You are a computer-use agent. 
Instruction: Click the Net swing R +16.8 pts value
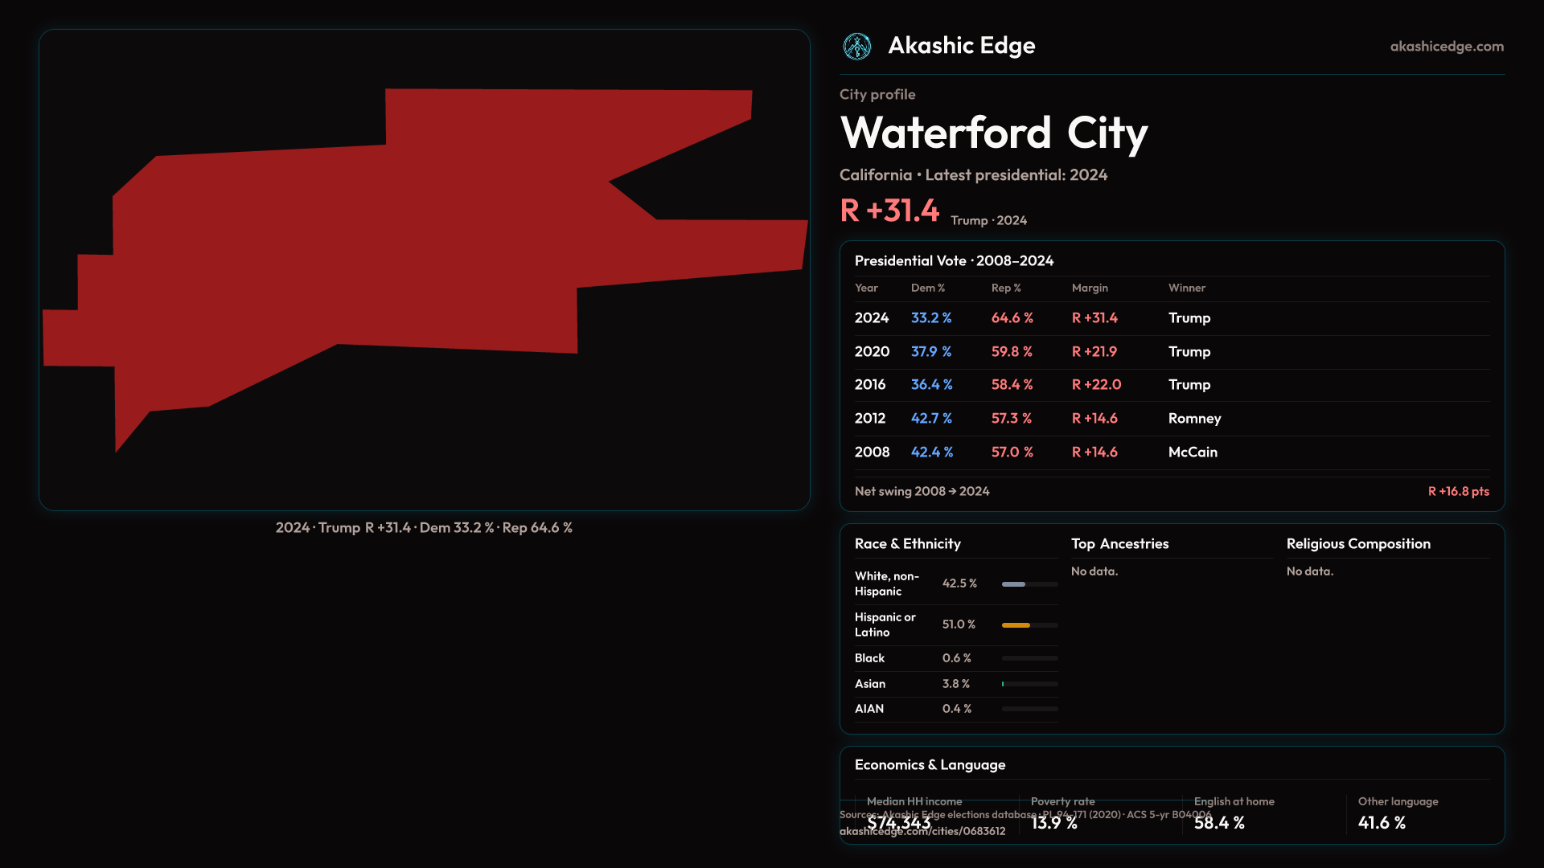pyautogui.click(x=1458, y=491)
